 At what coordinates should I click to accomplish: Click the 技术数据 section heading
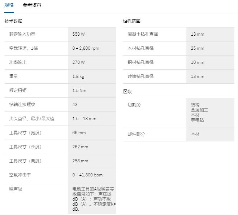pyautogui.click(x=13, y=21)
